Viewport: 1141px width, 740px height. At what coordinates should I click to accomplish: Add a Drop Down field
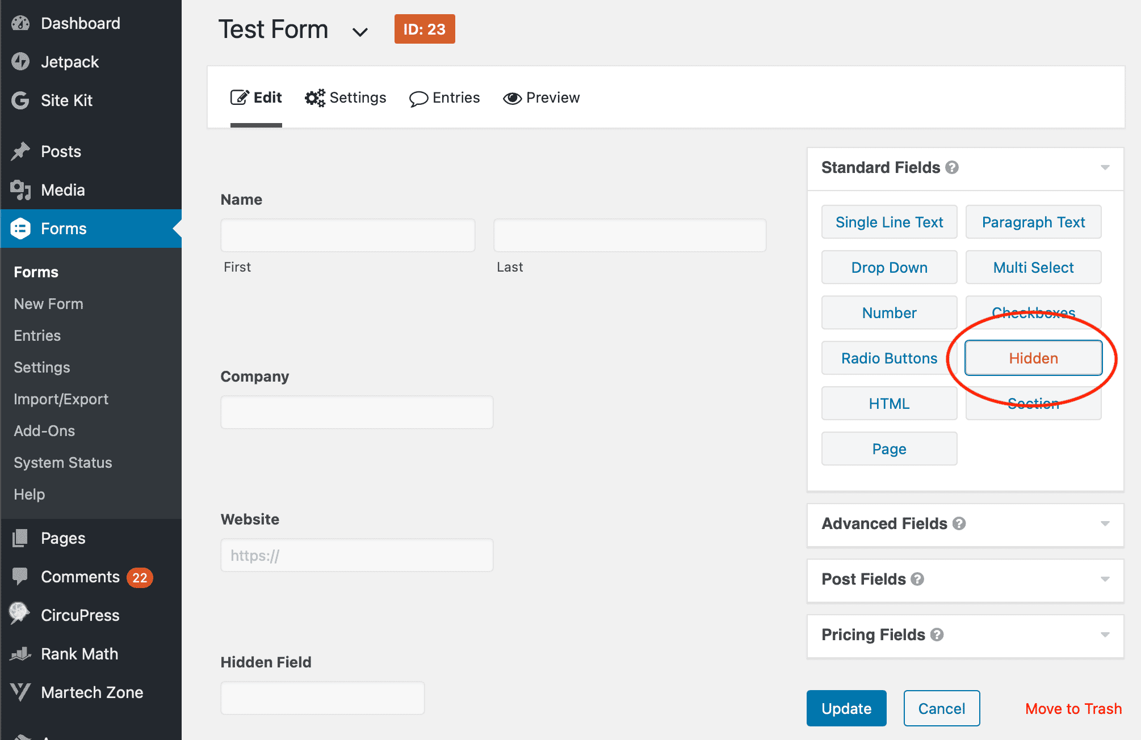click(889, 267)
